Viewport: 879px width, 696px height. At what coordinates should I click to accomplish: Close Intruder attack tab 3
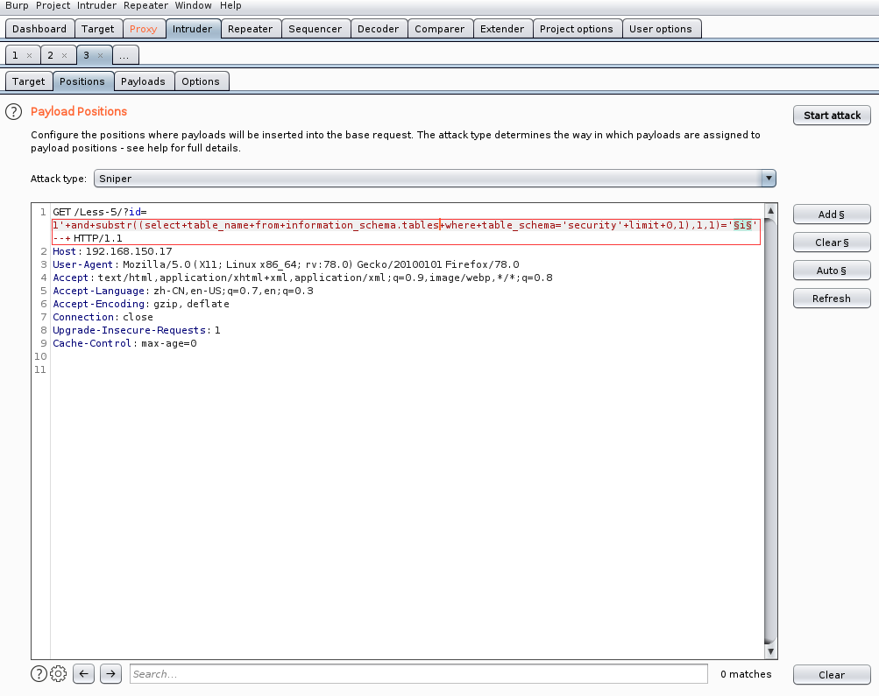[x=100, y=55]
